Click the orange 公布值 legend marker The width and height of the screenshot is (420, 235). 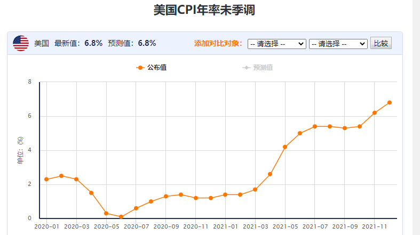[x=140, y=68]
